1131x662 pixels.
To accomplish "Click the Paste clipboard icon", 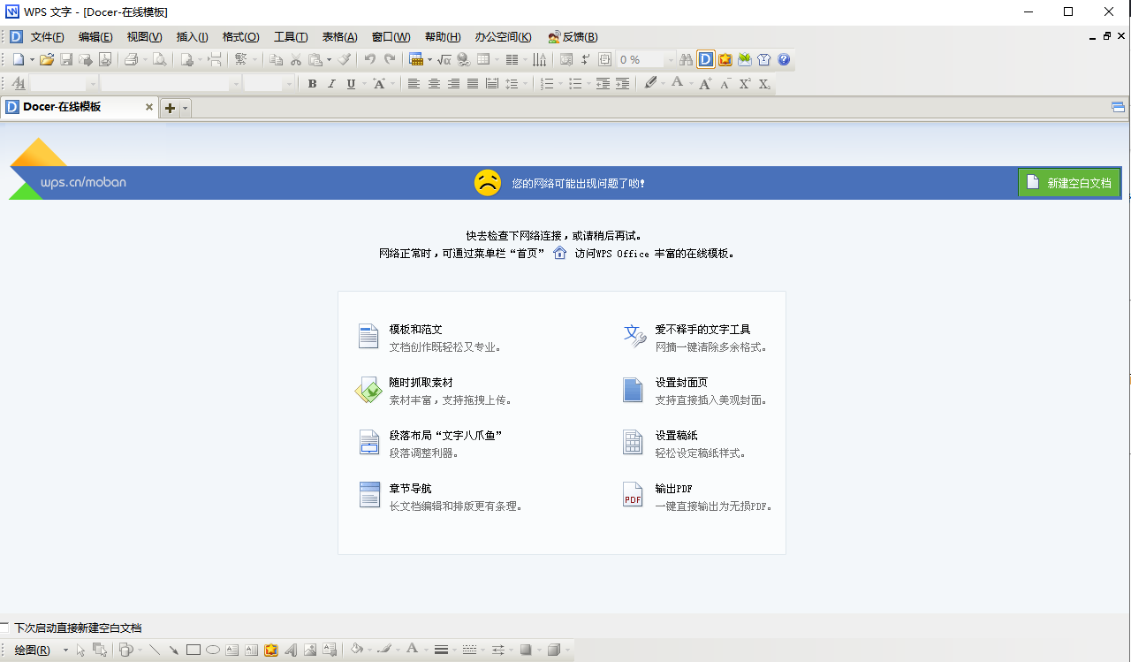I will pyautogui.click(x=315, y=59).
